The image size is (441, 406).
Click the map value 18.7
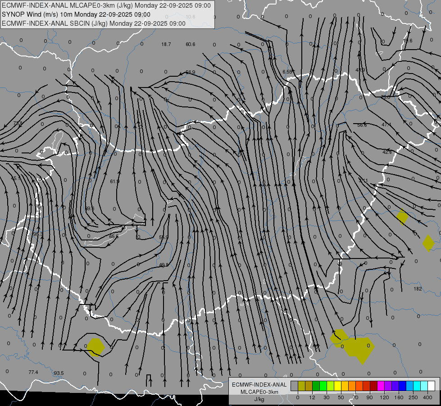point(166,44)
